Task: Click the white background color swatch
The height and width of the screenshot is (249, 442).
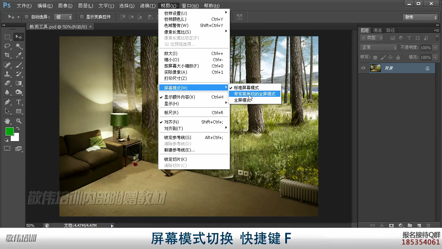Action: (x=16, y=138)
